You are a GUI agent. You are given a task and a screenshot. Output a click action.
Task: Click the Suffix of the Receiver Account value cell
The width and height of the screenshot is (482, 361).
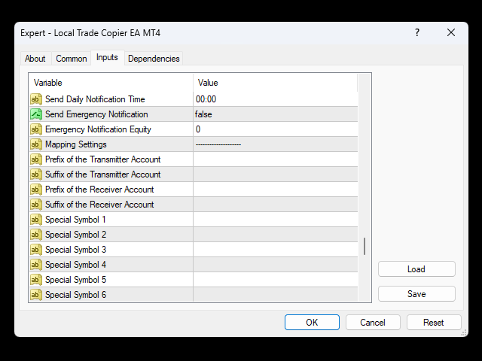(x=276, y=205)
